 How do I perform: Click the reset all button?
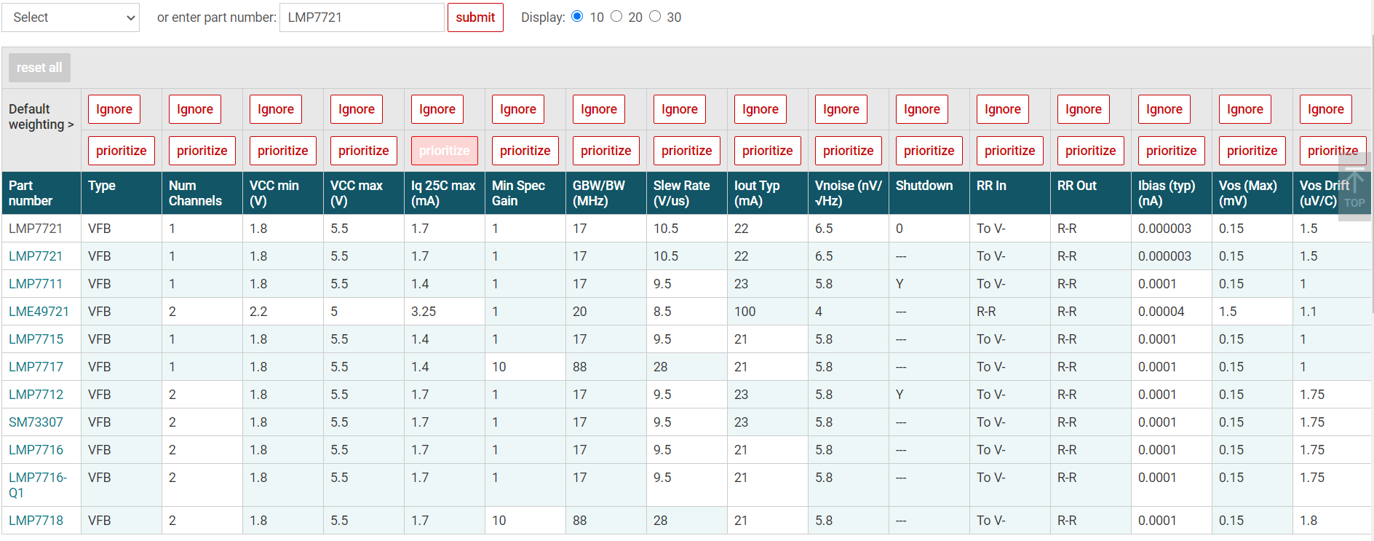coord(39,68)
